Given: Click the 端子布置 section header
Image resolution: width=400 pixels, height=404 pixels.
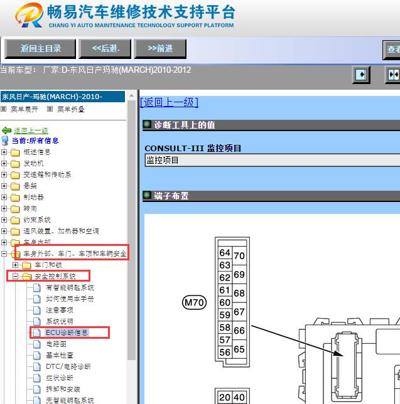Looking at the screenshot, I should click(x=271, y=196).
